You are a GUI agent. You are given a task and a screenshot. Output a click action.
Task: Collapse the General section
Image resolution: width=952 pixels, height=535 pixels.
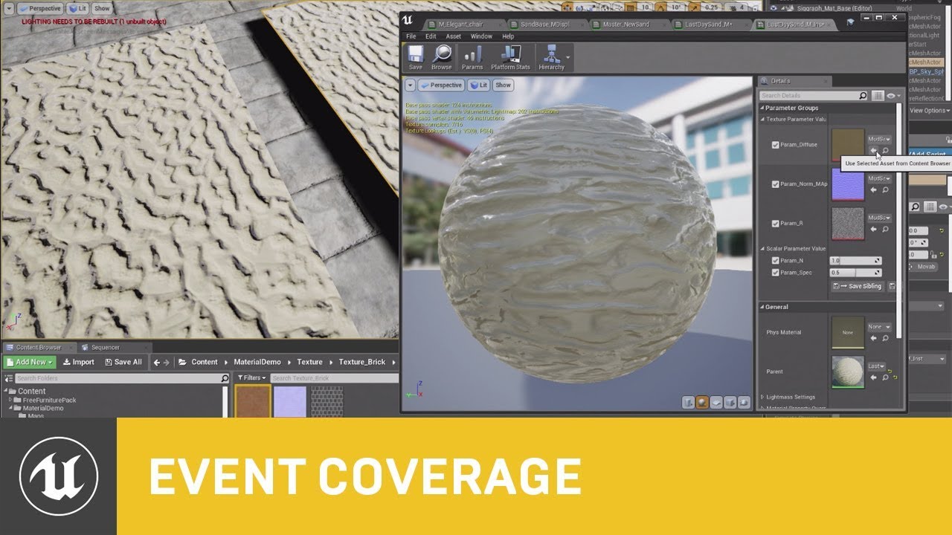[762, 307]
